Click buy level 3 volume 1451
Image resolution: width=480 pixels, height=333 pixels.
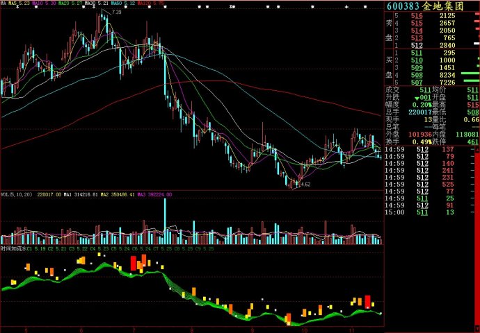point(447,67)
